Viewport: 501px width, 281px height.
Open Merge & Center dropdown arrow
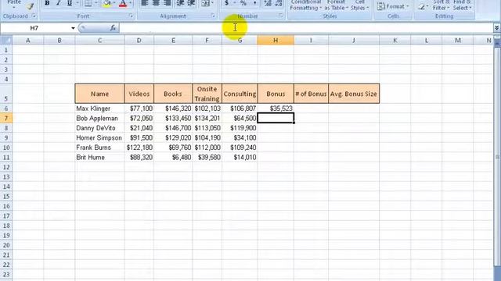tap(212, 3)
